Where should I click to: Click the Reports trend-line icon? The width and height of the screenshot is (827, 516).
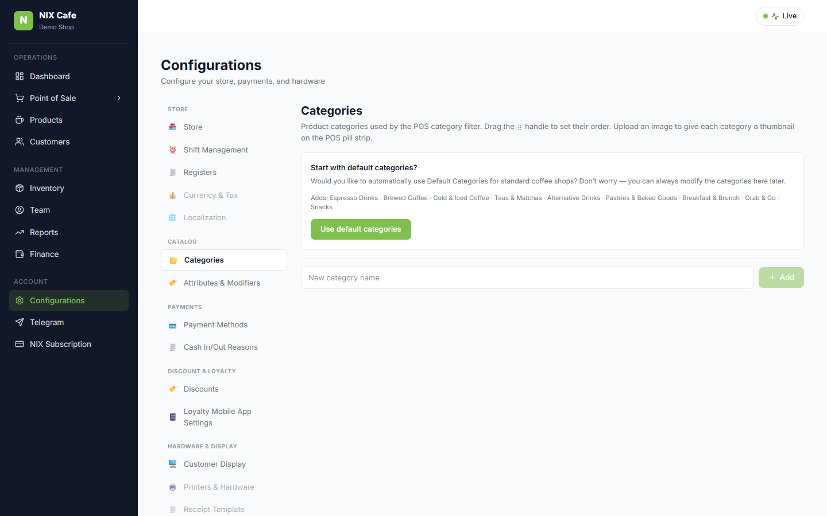coord(20,232)
